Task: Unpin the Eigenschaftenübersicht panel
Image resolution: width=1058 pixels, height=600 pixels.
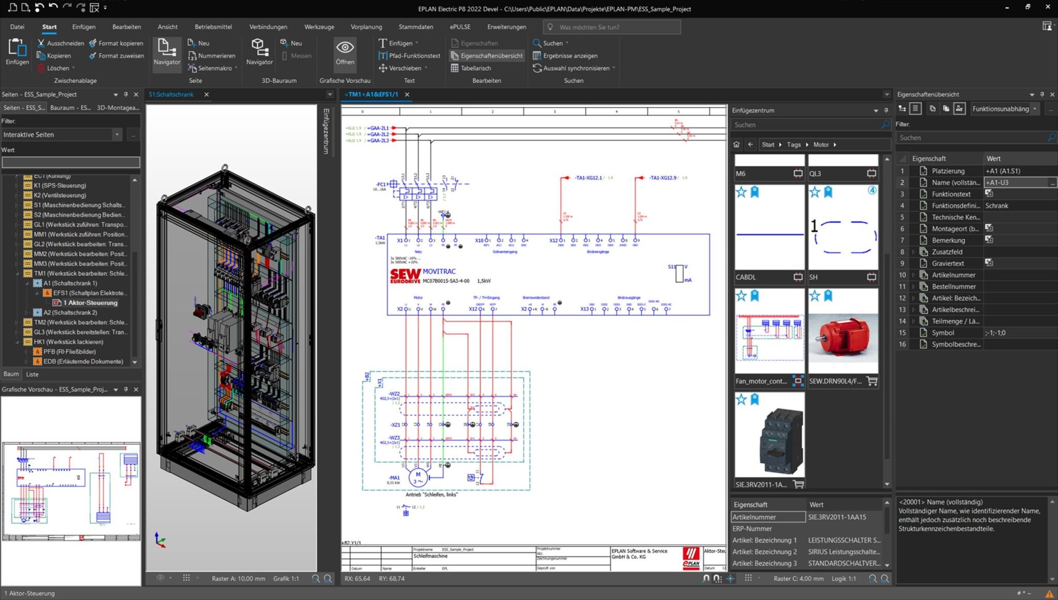Action: coord(1041,94)
